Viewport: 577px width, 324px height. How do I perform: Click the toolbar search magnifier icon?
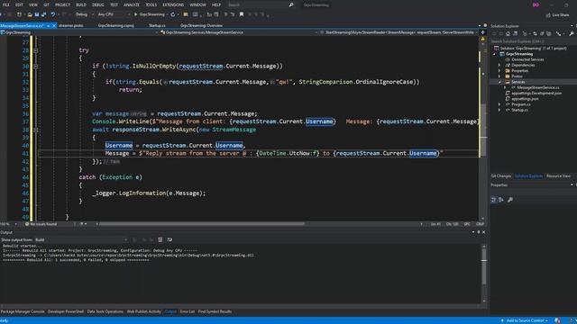click(x=291, y=4)
